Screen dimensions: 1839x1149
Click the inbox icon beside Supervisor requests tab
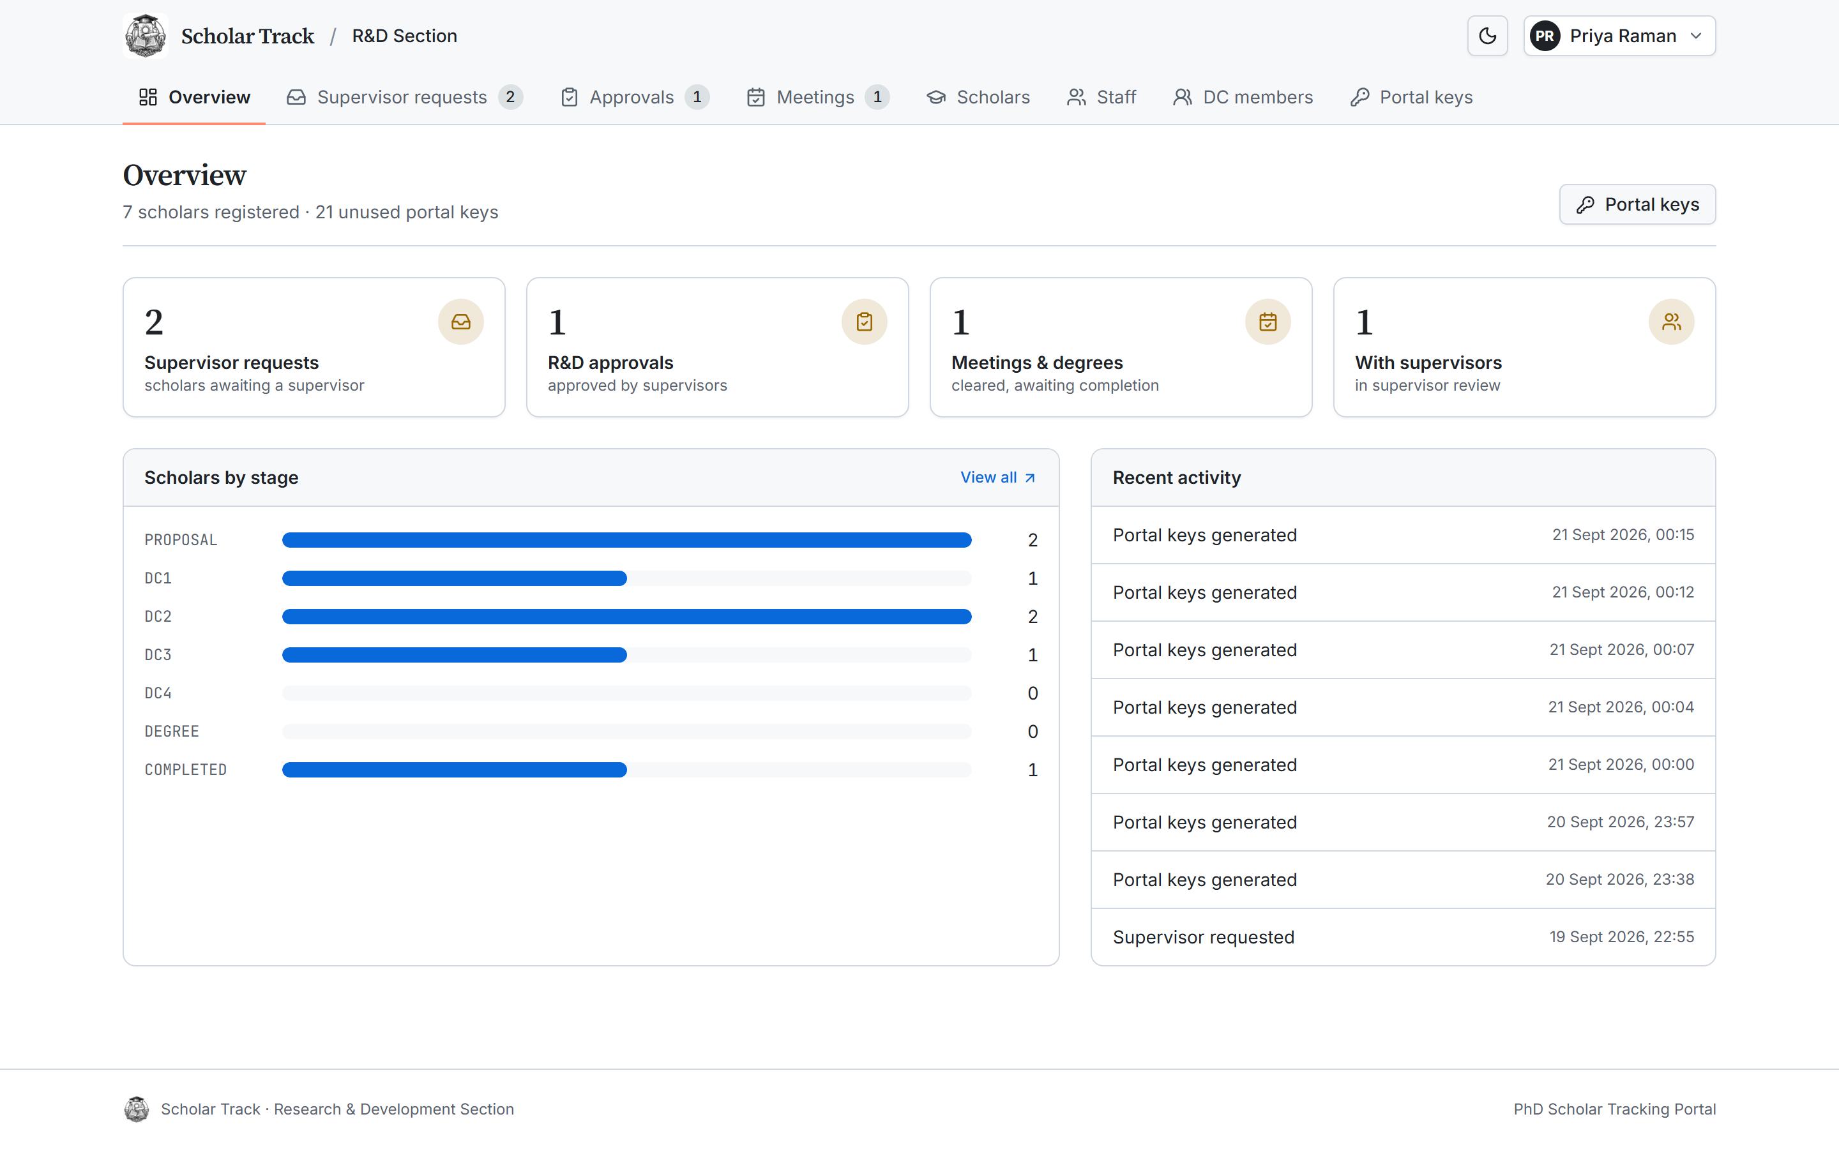(x=296, y=97)
